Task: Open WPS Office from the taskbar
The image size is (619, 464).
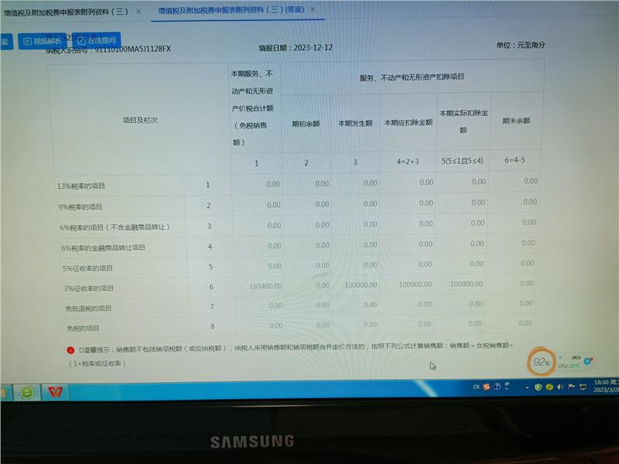Action: tap(54, 391)
